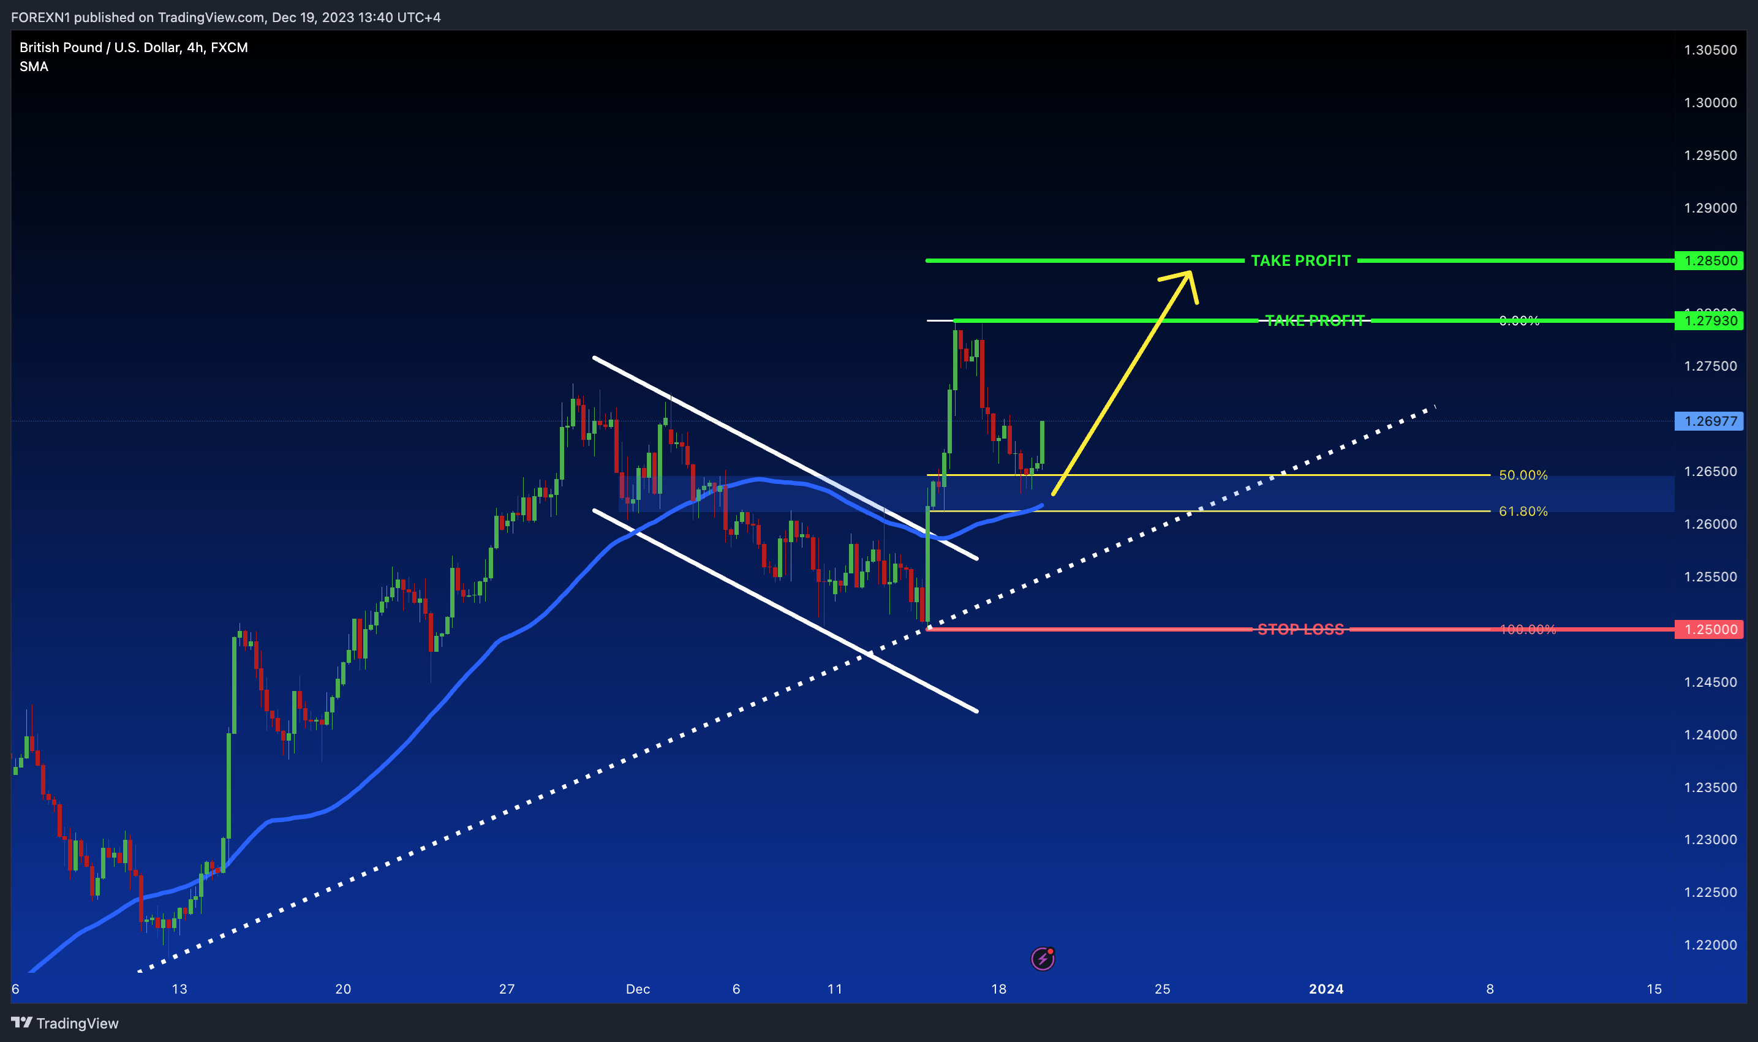Screen dimensions: 1758x1042
Task: Click the FOREXN1 published header text
Action: click(x=226, y=17)
